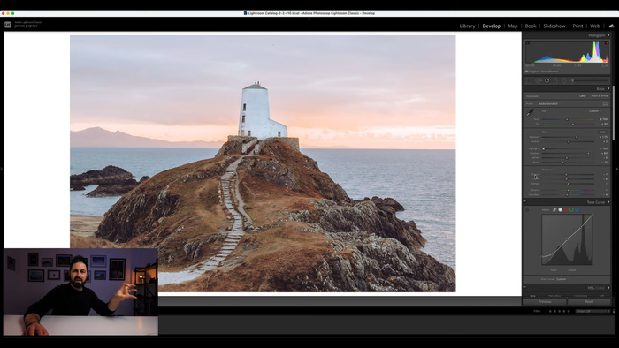The width and height of the screenshot is (619, 348).
Task: Click the filter lock icon
Action: pyautogui.click(x=614, y=311)
